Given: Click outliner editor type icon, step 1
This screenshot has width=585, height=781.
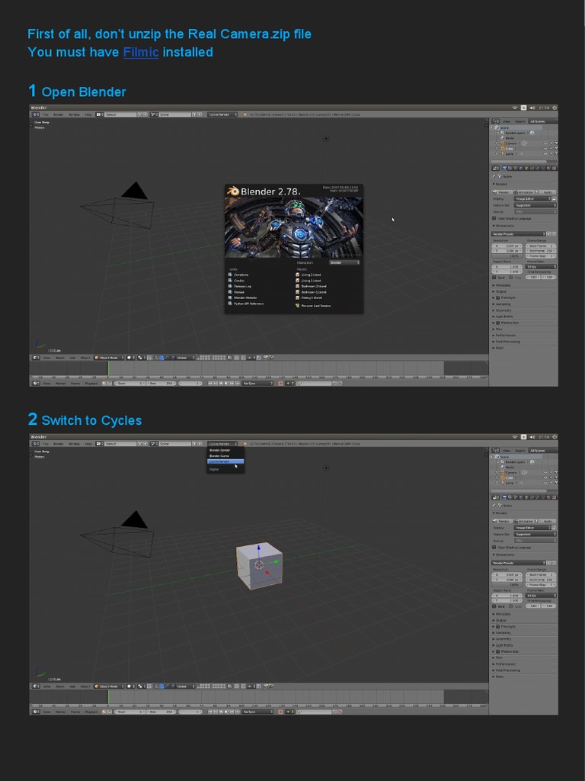Looking at the screenshot, I should [x=495, y=121].
